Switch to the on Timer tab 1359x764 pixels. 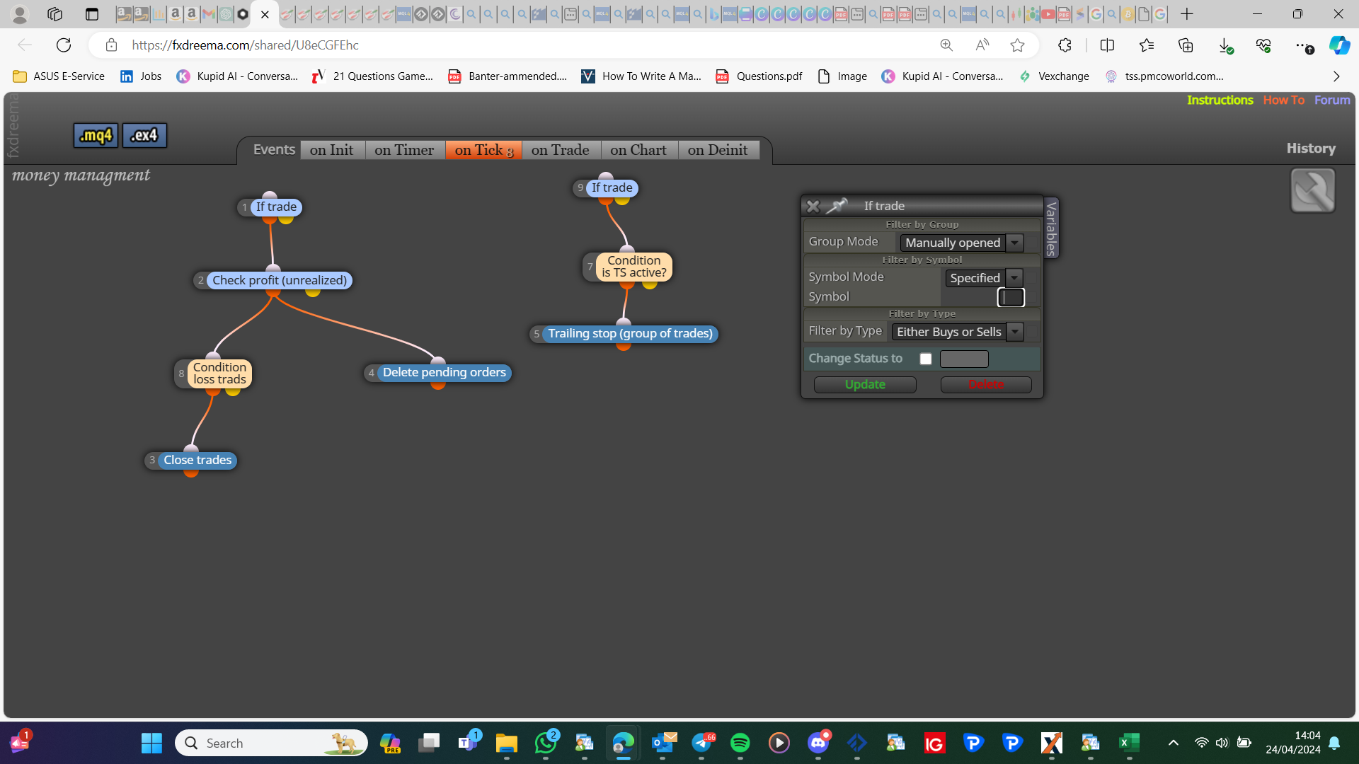point(404,150)
